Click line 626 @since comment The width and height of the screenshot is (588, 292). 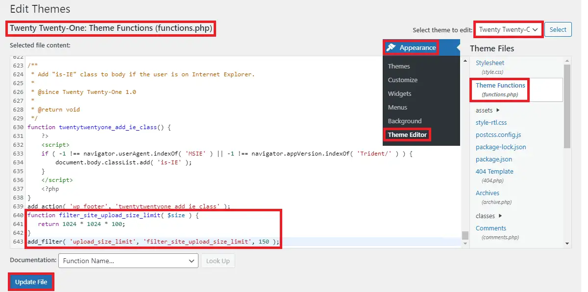tap(83, 92)
